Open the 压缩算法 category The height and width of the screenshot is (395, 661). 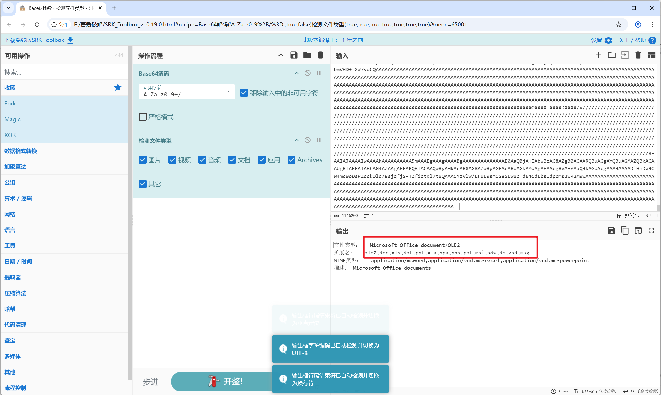point(15,293)
